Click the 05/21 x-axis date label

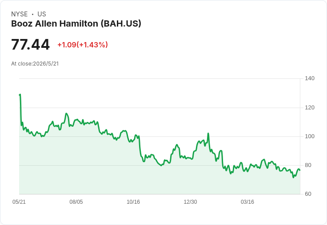tap(19, 202)
